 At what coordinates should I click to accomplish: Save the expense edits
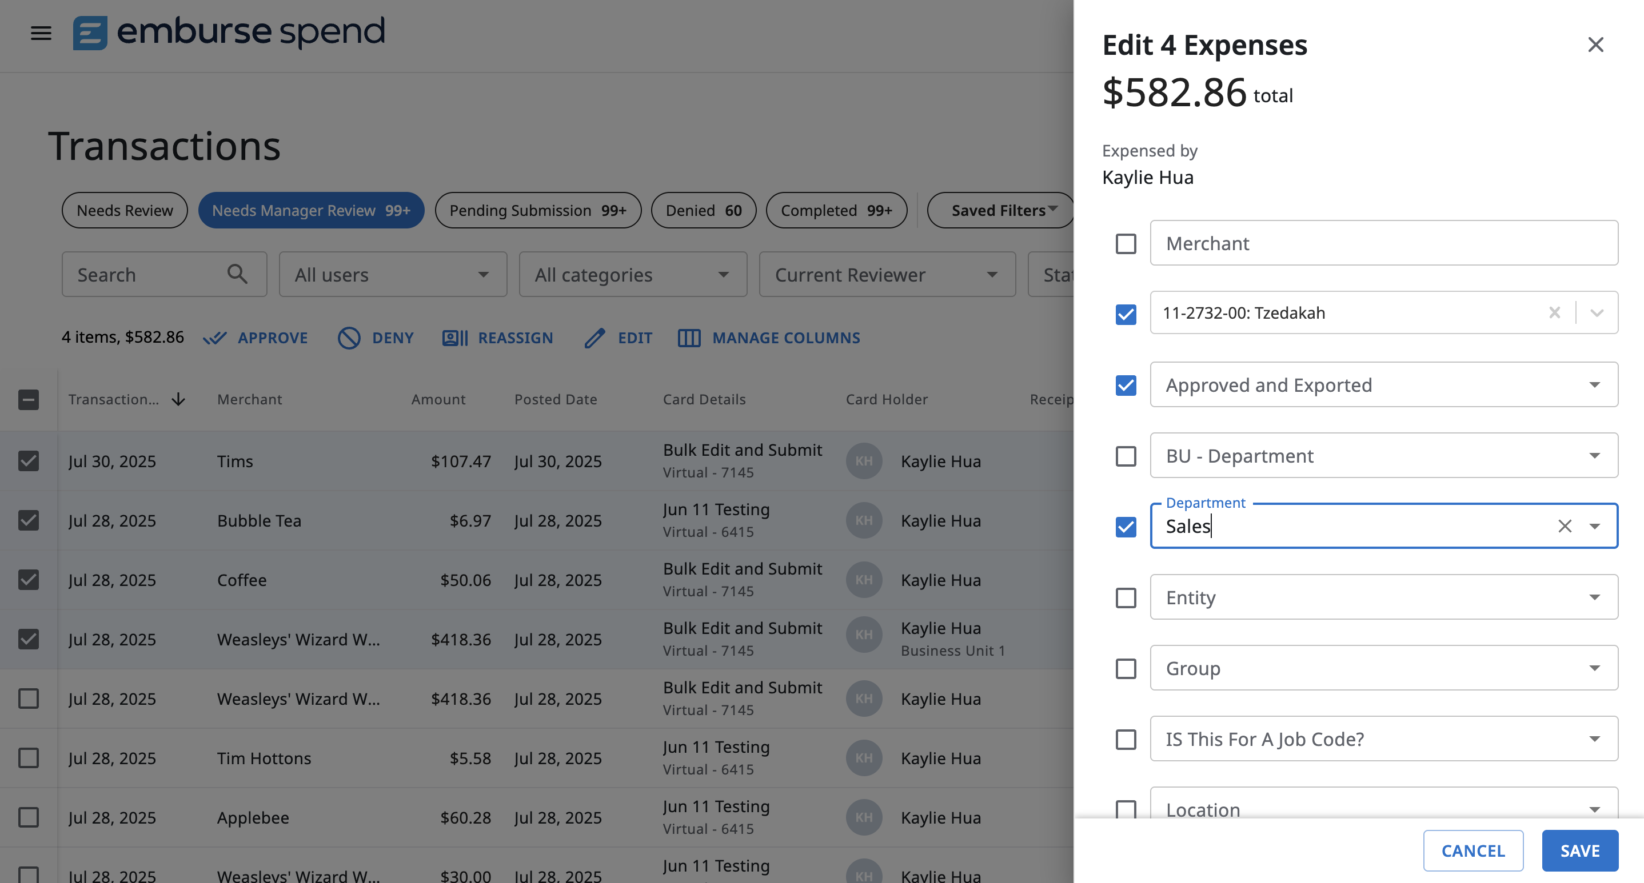(1579, 850)
